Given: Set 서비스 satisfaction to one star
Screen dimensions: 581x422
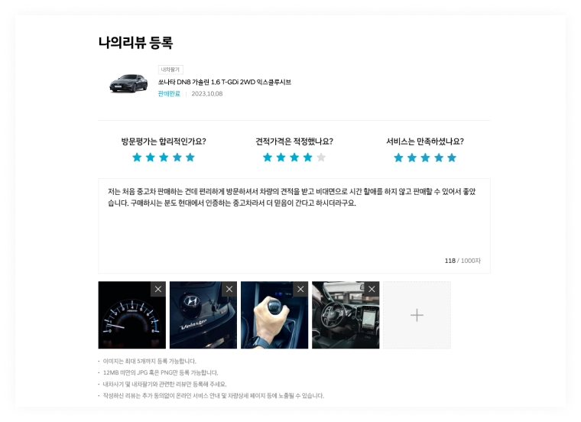Looking at the screenshot, I should pyautogui.click(x=399, y=157).
